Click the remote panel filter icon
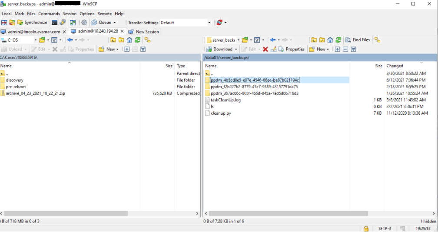Viewport: 438px width, 232px height. 257,40
